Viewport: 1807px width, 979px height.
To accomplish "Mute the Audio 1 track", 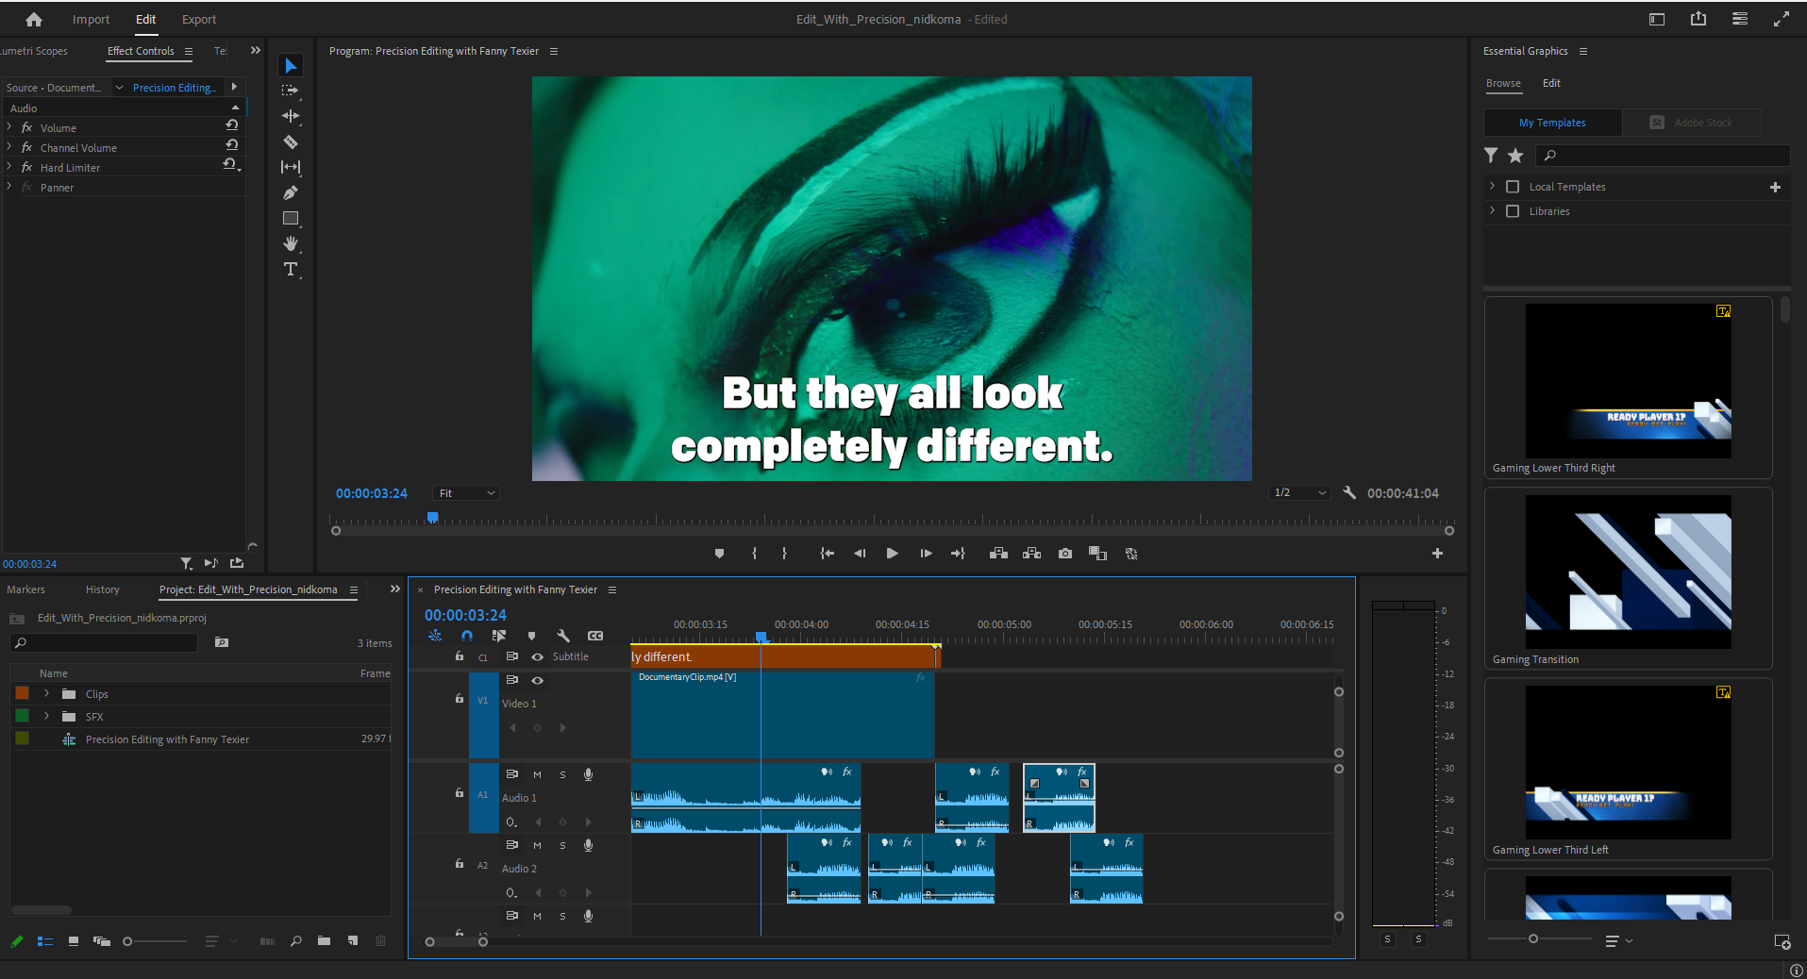I will coord(537,774).
